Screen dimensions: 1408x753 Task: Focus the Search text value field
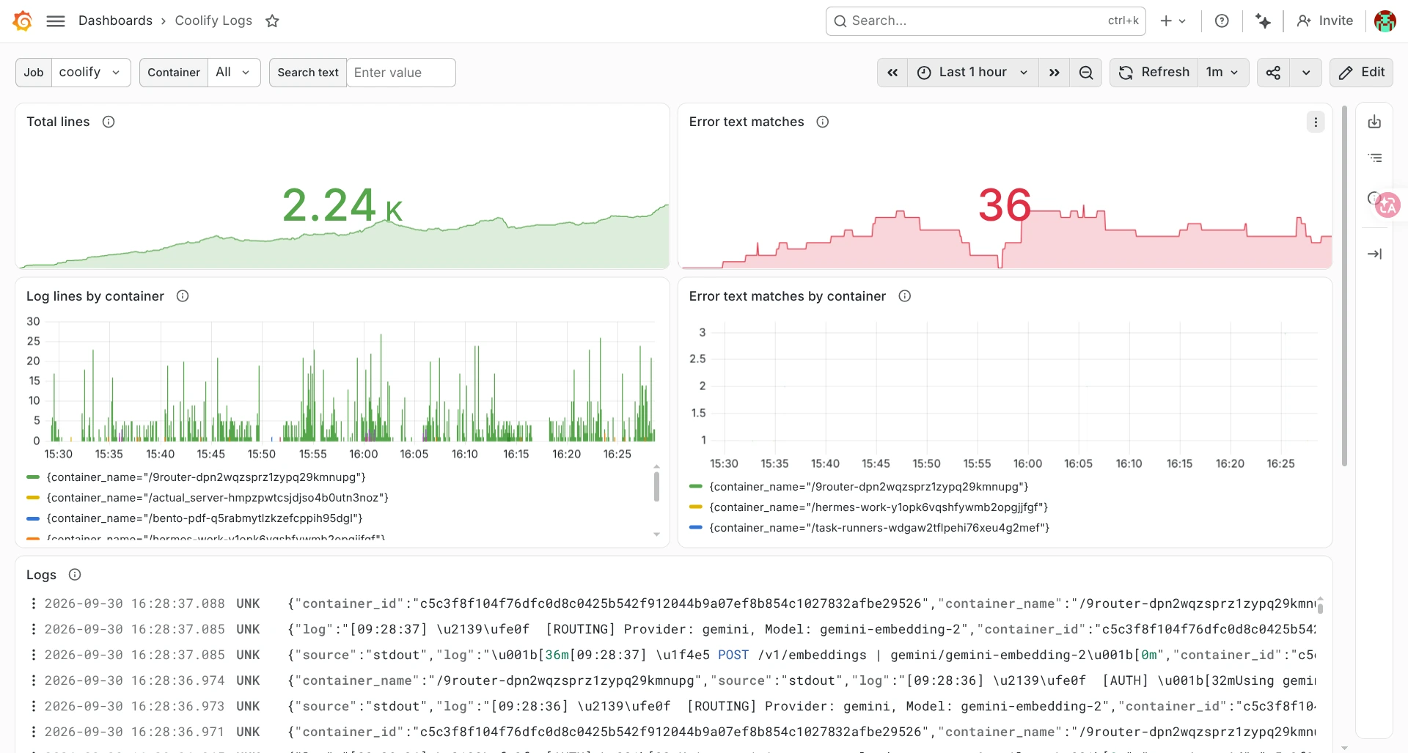coord(400,73)
